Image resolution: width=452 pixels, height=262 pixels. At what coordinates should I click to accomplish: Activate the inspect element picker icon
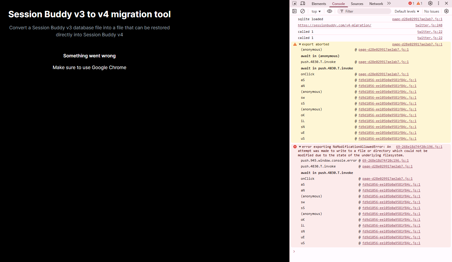coord(294,4)
